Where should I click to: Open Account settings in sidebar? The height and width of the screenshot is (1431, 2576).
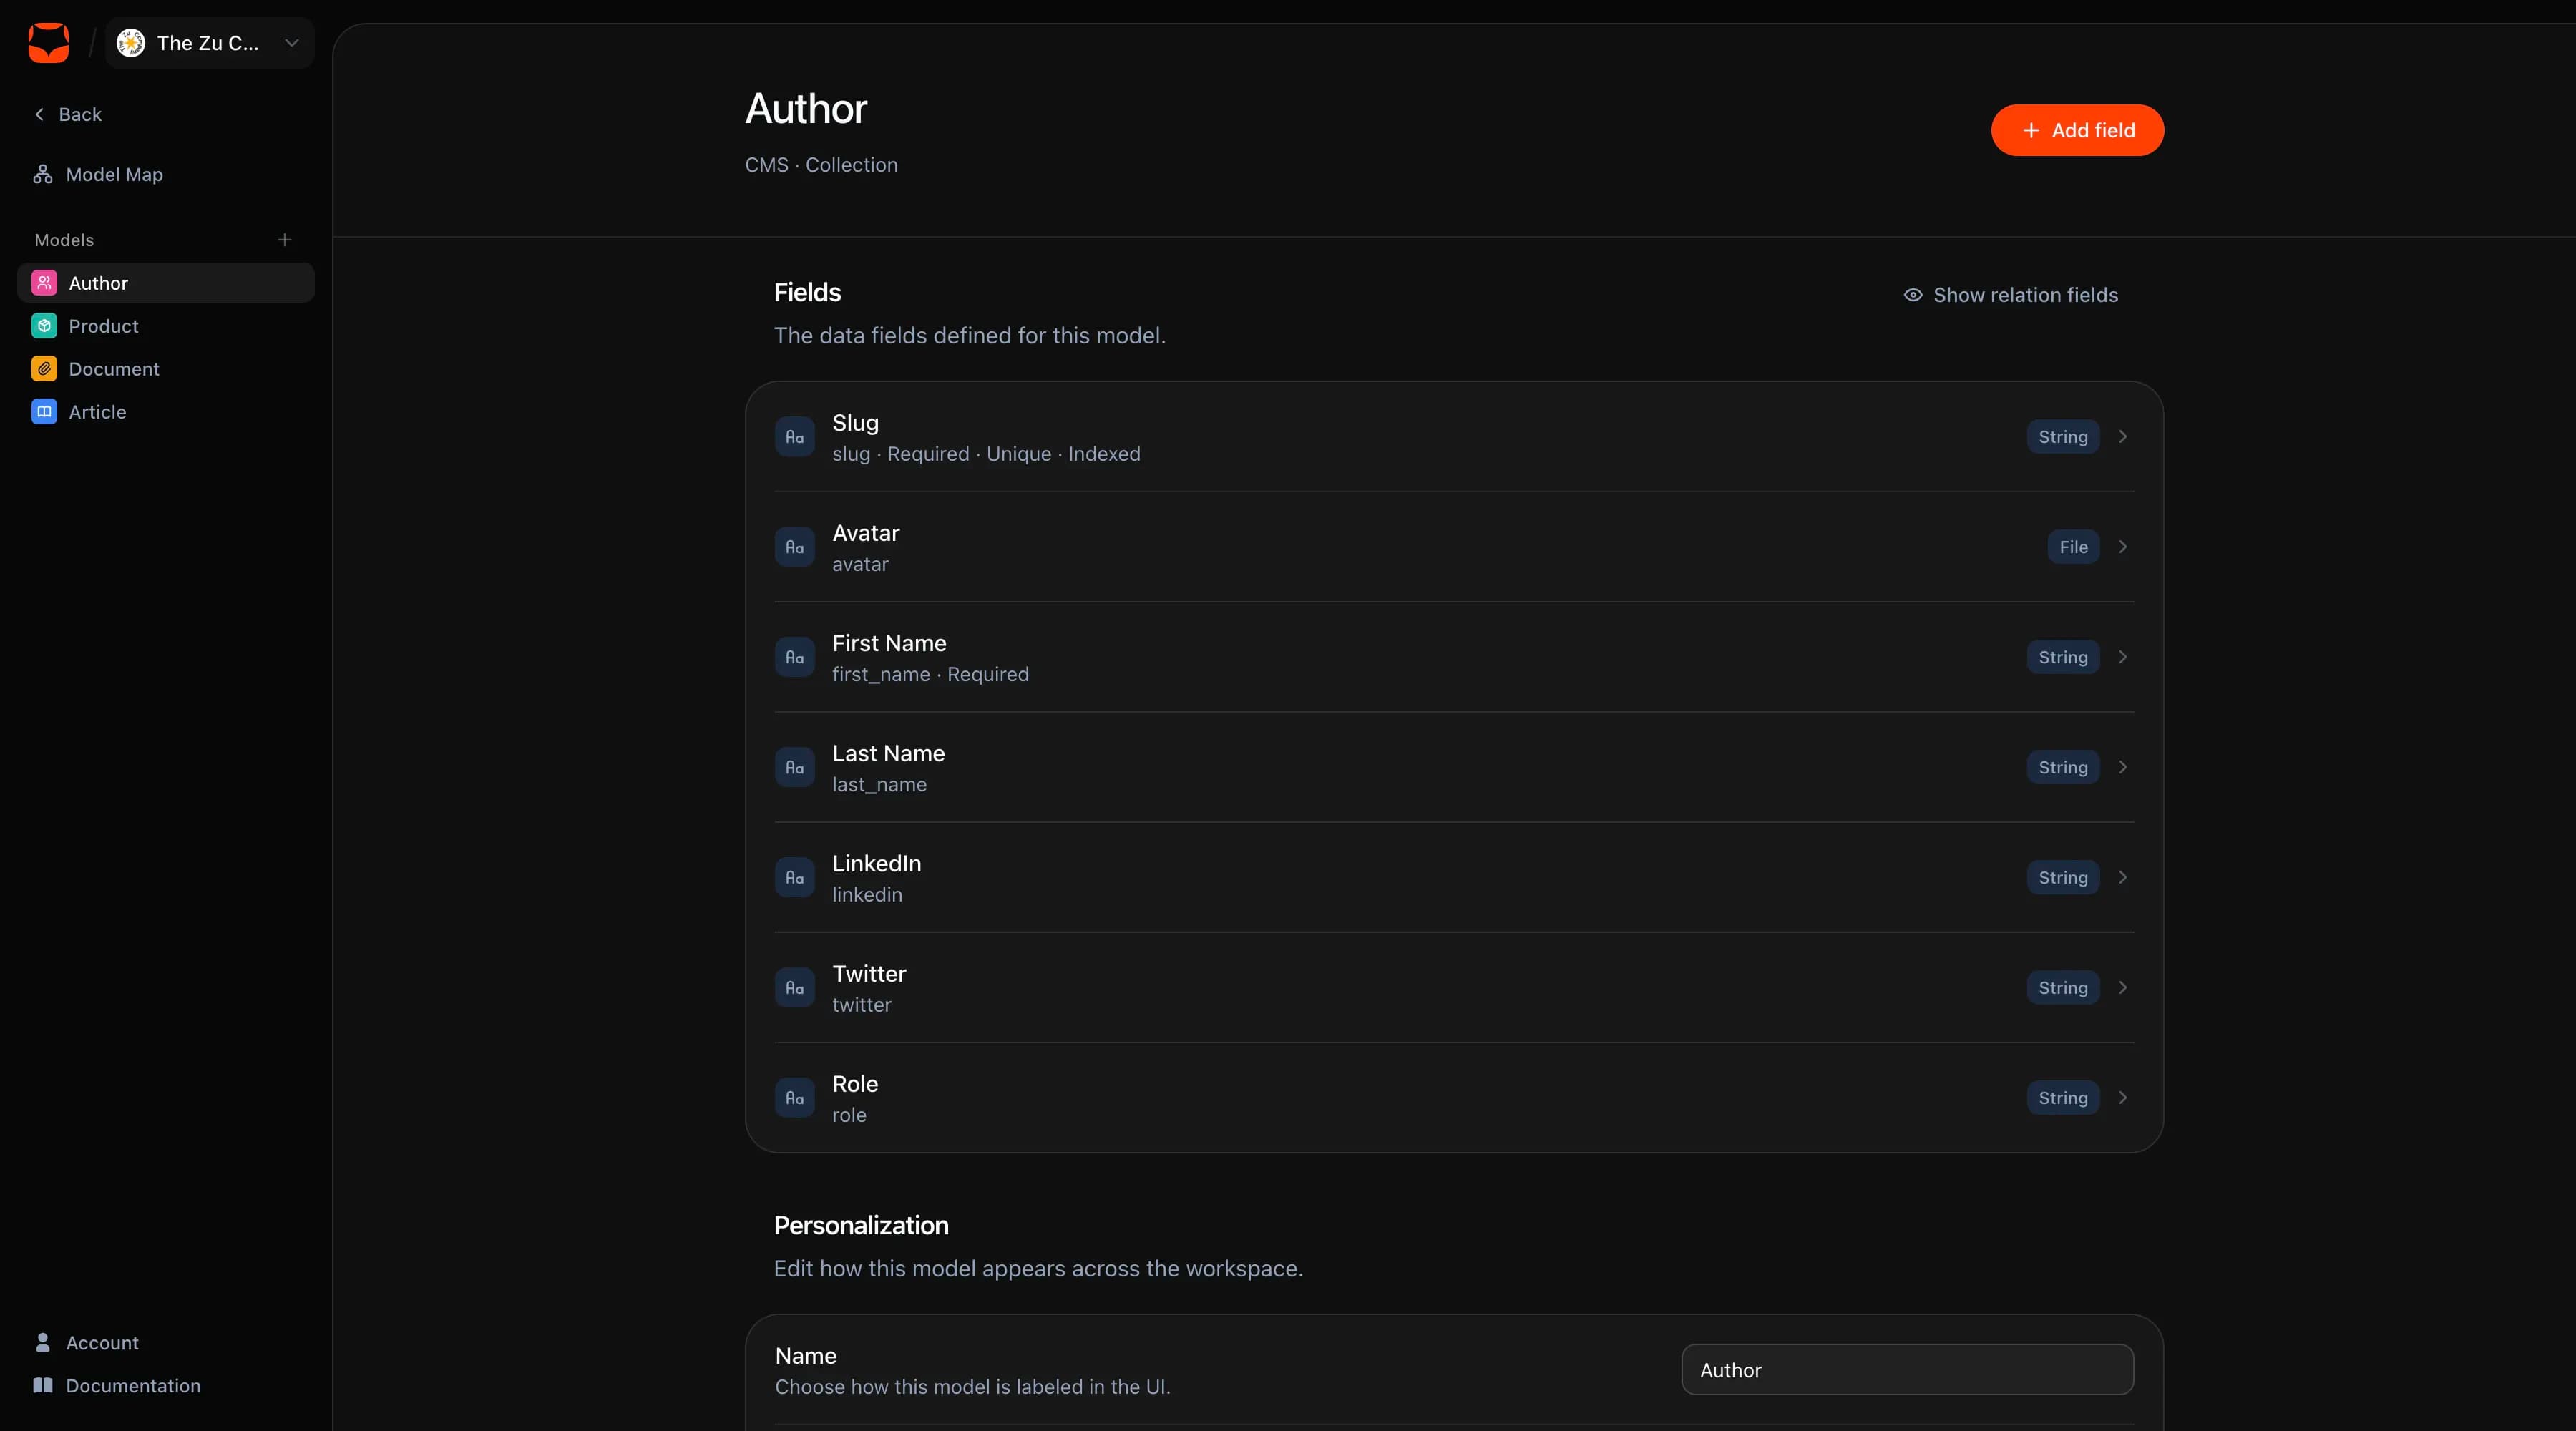click(x=86, y=1343)
